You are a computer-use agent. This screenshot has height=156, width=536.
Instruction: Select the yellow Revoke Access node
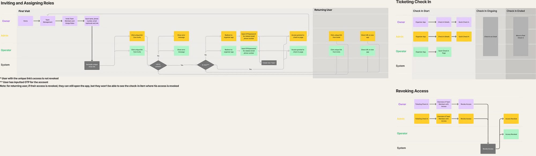(466, 119)
